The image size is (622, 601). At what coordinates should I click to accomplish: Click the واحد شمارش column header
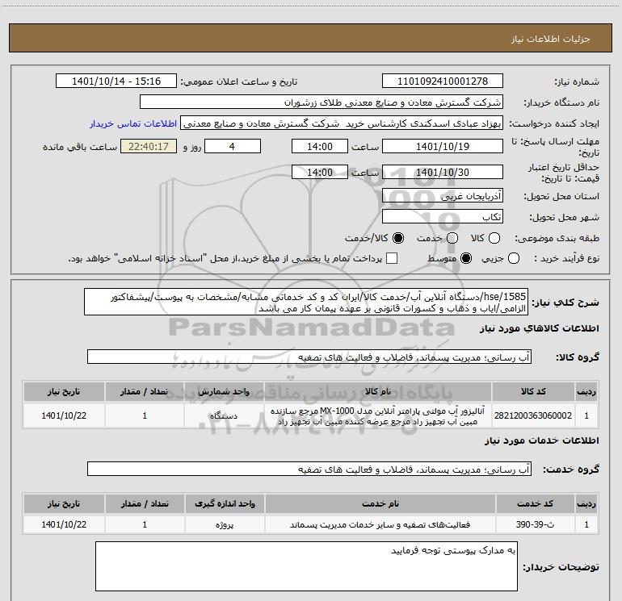click(x=224, y=392)
